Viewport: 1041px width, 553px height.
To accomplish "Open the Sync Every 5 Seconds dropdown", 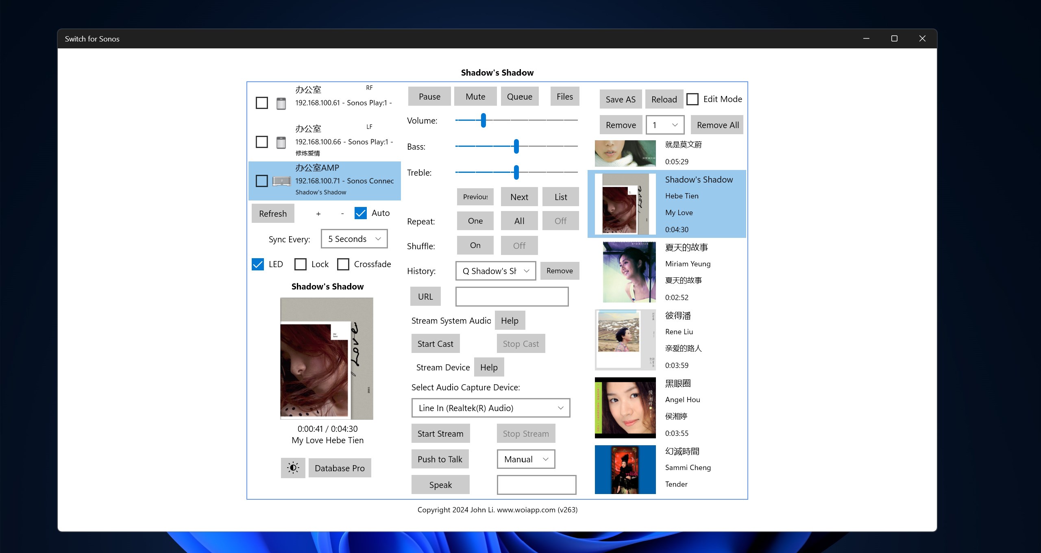I will click(x=354, y=239).
